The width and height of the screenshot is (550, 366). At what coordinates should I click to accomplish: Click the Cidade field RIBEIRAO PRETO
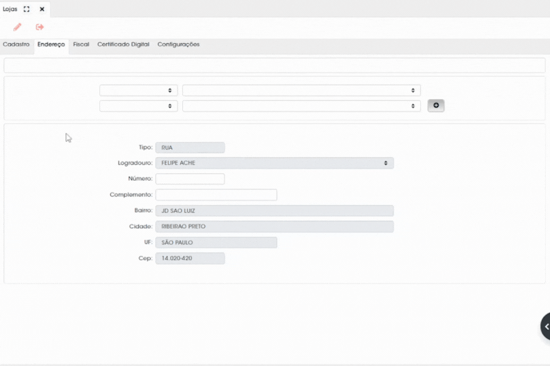tap(275, 226)
